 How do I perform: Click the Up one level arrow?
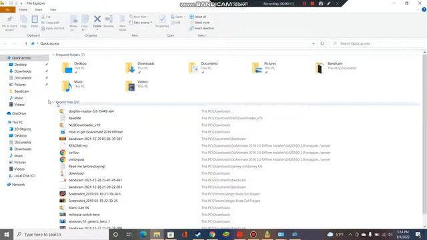[26, 43]
